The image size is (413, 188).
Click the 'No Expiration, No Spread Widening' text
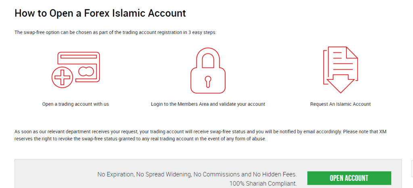pyautogui.click(x=197, y=175)
